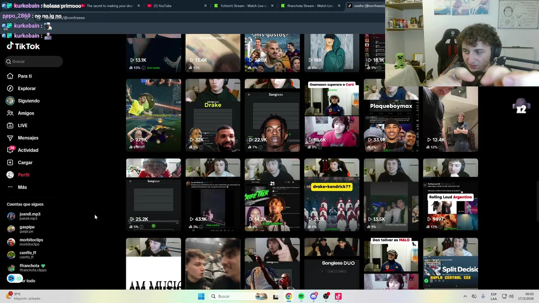Open the Knife Talk video with 14.2K views
Image resolution: width=539 pixels, height=303 pixels.
click(272, 194)
